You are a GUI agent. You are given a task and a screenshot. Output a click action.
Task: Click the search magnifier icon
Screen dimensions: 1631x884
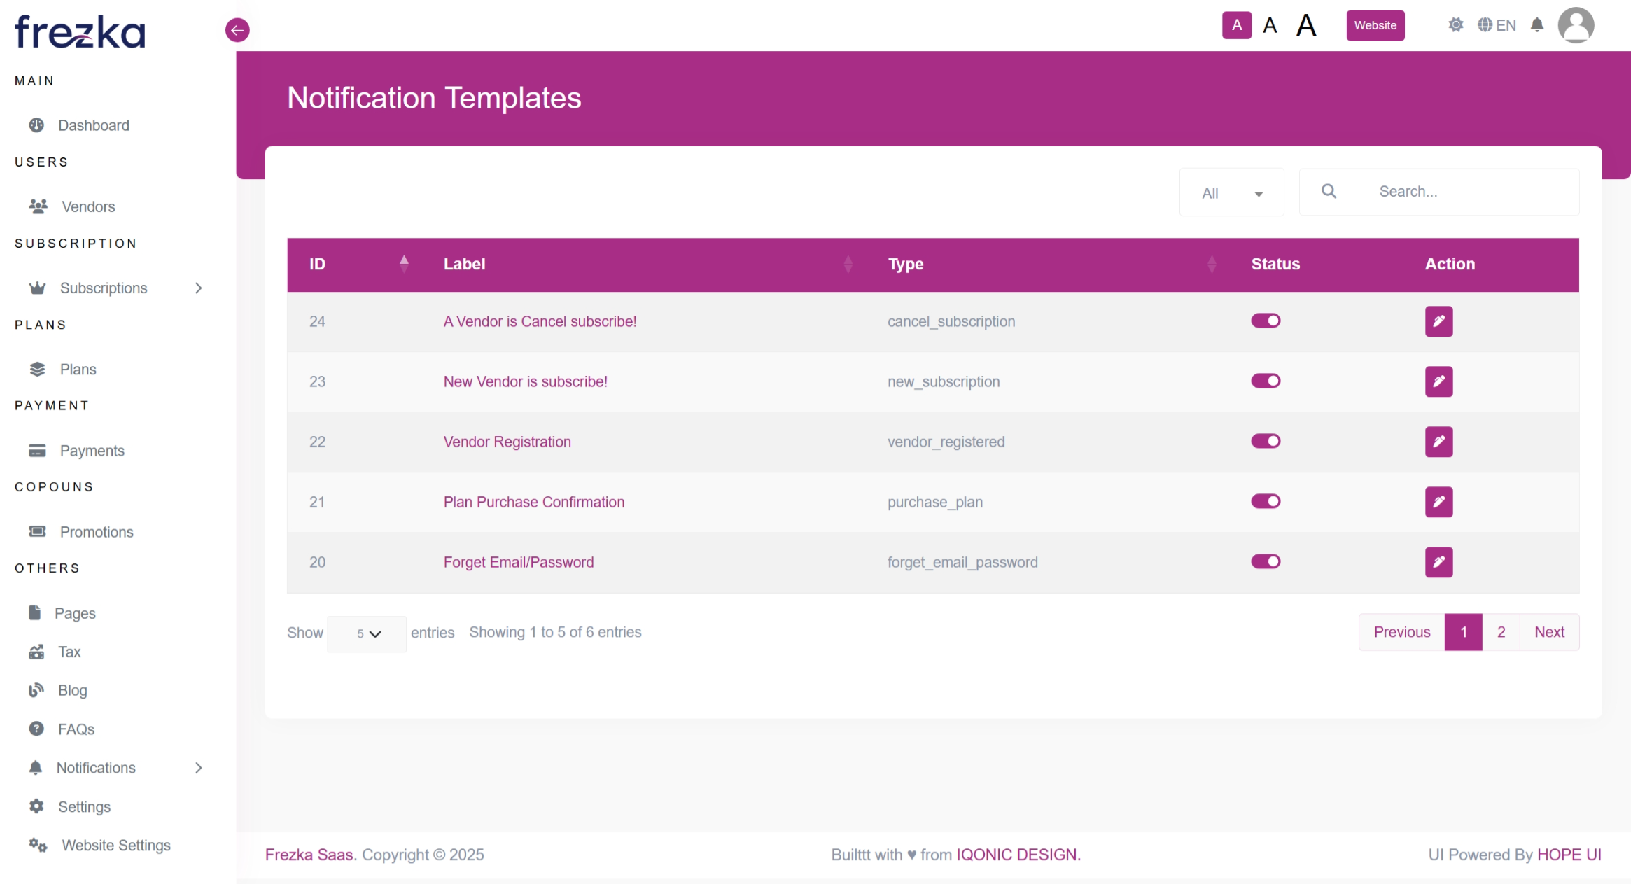tap(1329, 191)
